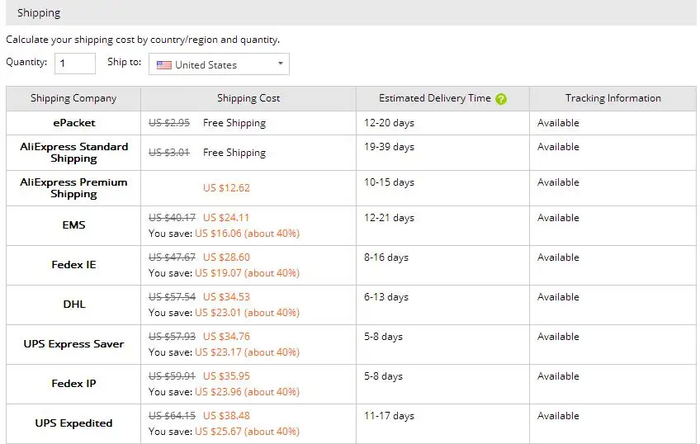Select the DHL shipping company
The height and width of the screenshot is (444, 700).
click(x=73, y=305)
